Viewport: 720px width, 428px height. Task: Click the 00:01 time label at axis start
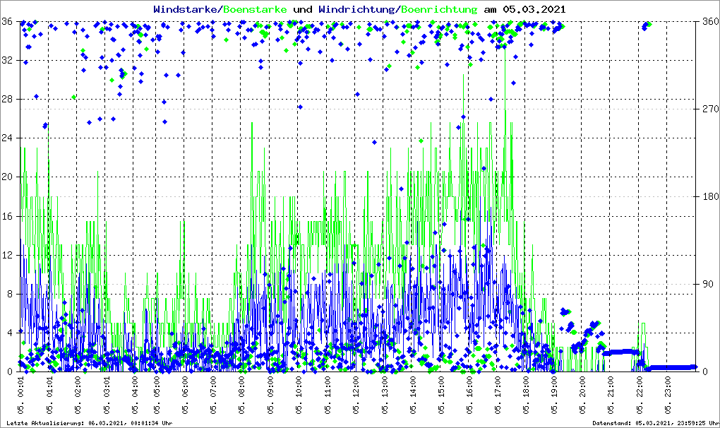21,398
